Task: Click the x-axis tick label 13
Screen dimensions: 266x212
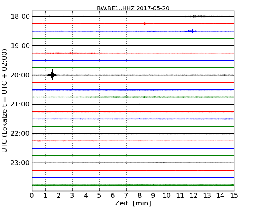Action: coord(207,196)
